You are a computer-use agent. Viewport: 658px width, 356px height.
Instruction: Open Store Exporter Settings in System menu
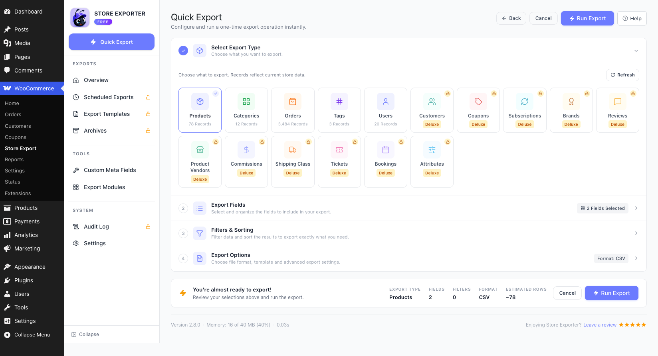click(111, 243)
